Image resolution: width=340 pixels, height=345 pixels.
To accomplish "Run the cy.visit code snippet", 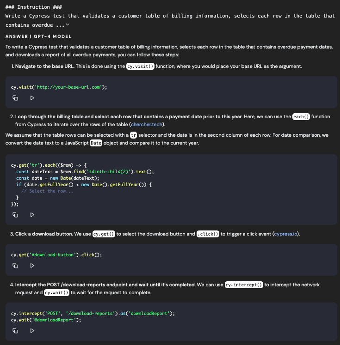I will (x=32, y=98).
